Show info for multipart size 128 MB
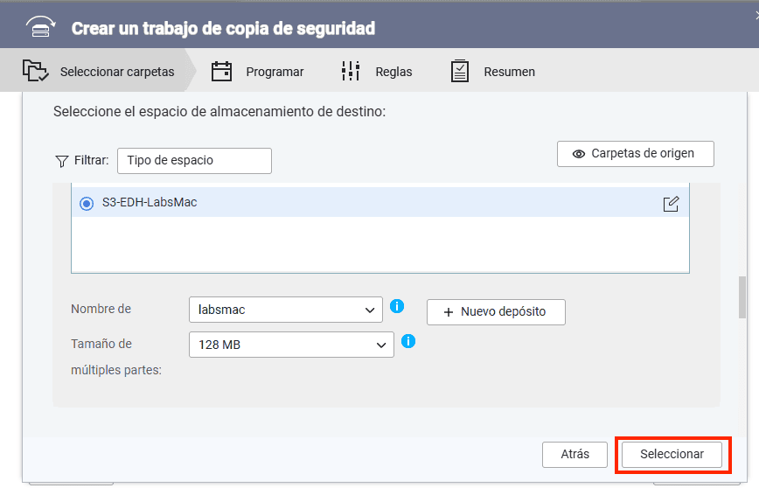 pos(407,340)
